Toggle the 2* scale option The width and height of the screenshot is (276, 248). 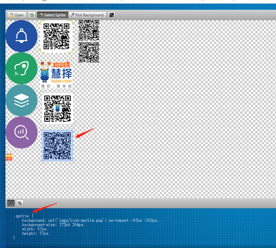point(11,203)
